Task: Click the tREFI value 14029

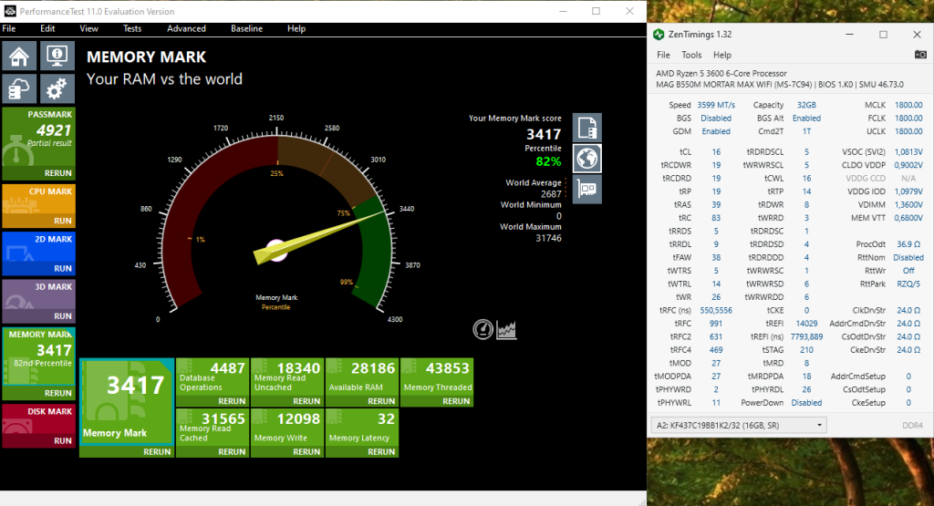Action: point(806,324)
